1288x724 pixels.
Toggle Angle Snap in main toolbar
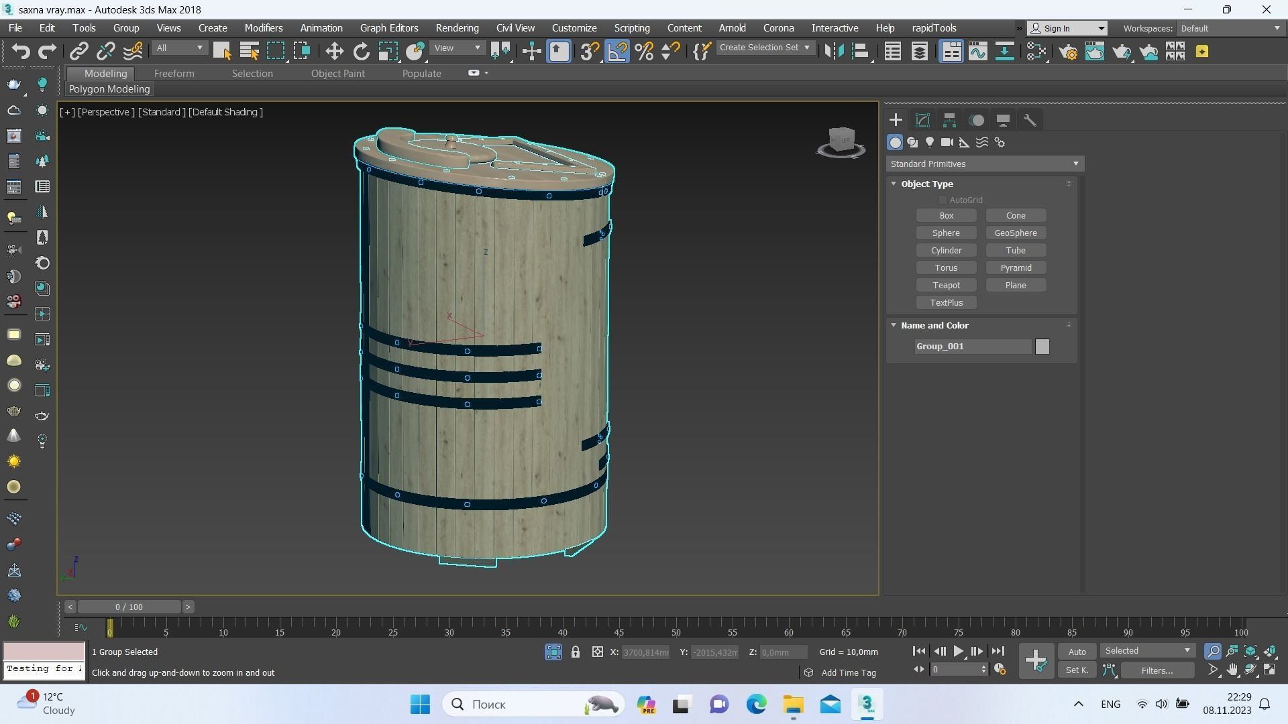pyautogui.click(x=617, y=52)
